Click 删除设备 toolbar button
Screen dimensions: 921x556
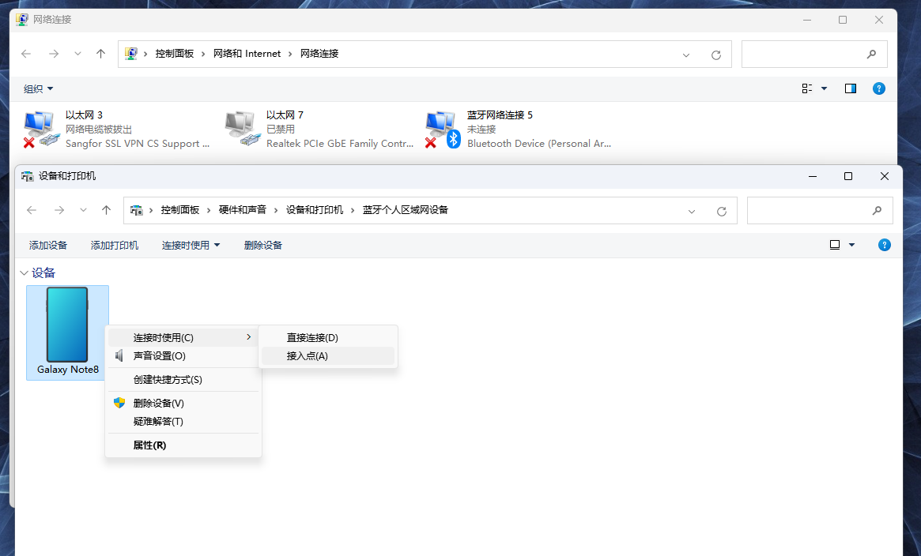pyautogui.click(x=263, y=245)
